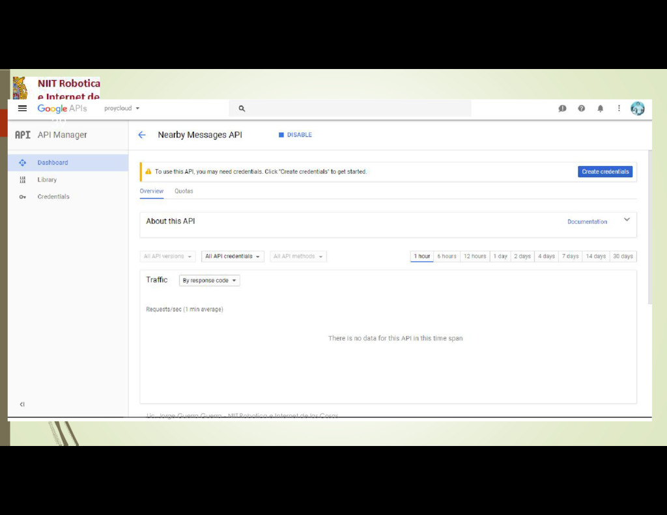Open the proycloud project dropdown
The width and height of the screenshot is (667, 515).
coord(122,109)
